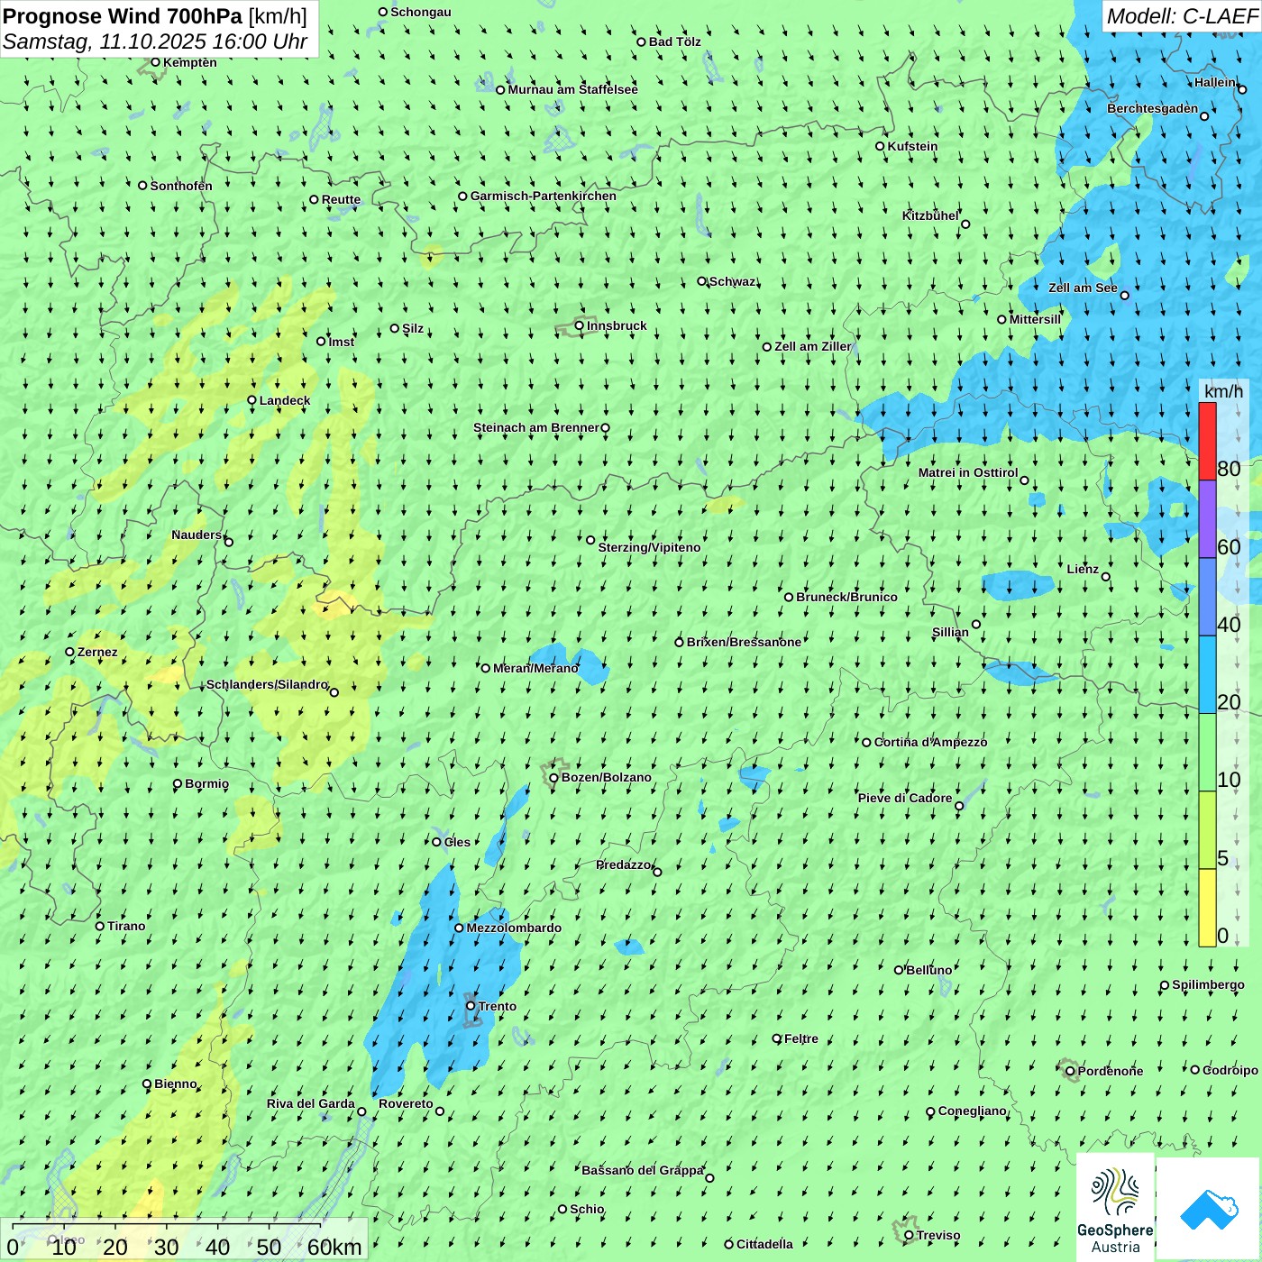Click the Nauders town label
This screenshot has width=1262, height=1262.
click(x=197, y=535)
